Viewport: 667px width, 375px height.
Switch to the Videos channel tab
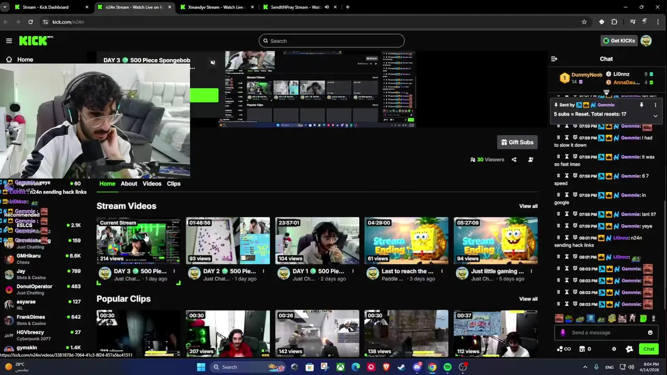[x=152, y=183]
